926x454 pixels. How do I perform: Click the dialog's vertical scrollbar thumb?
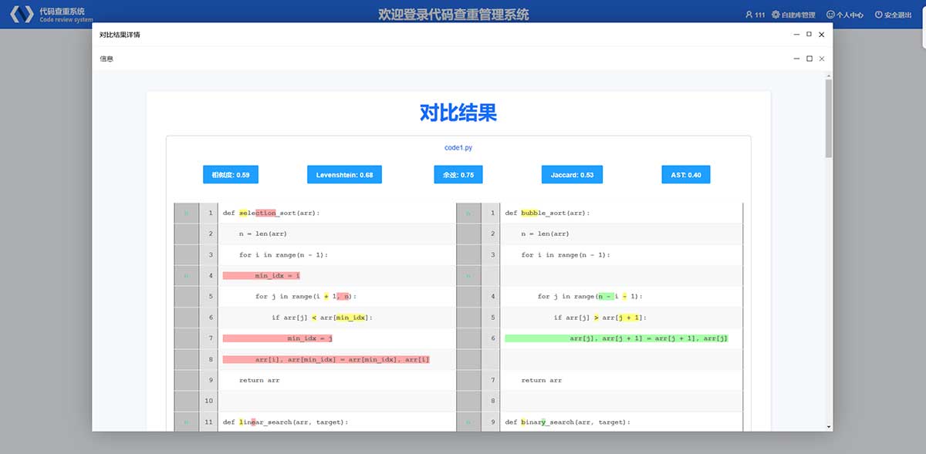tap(829, 116)
